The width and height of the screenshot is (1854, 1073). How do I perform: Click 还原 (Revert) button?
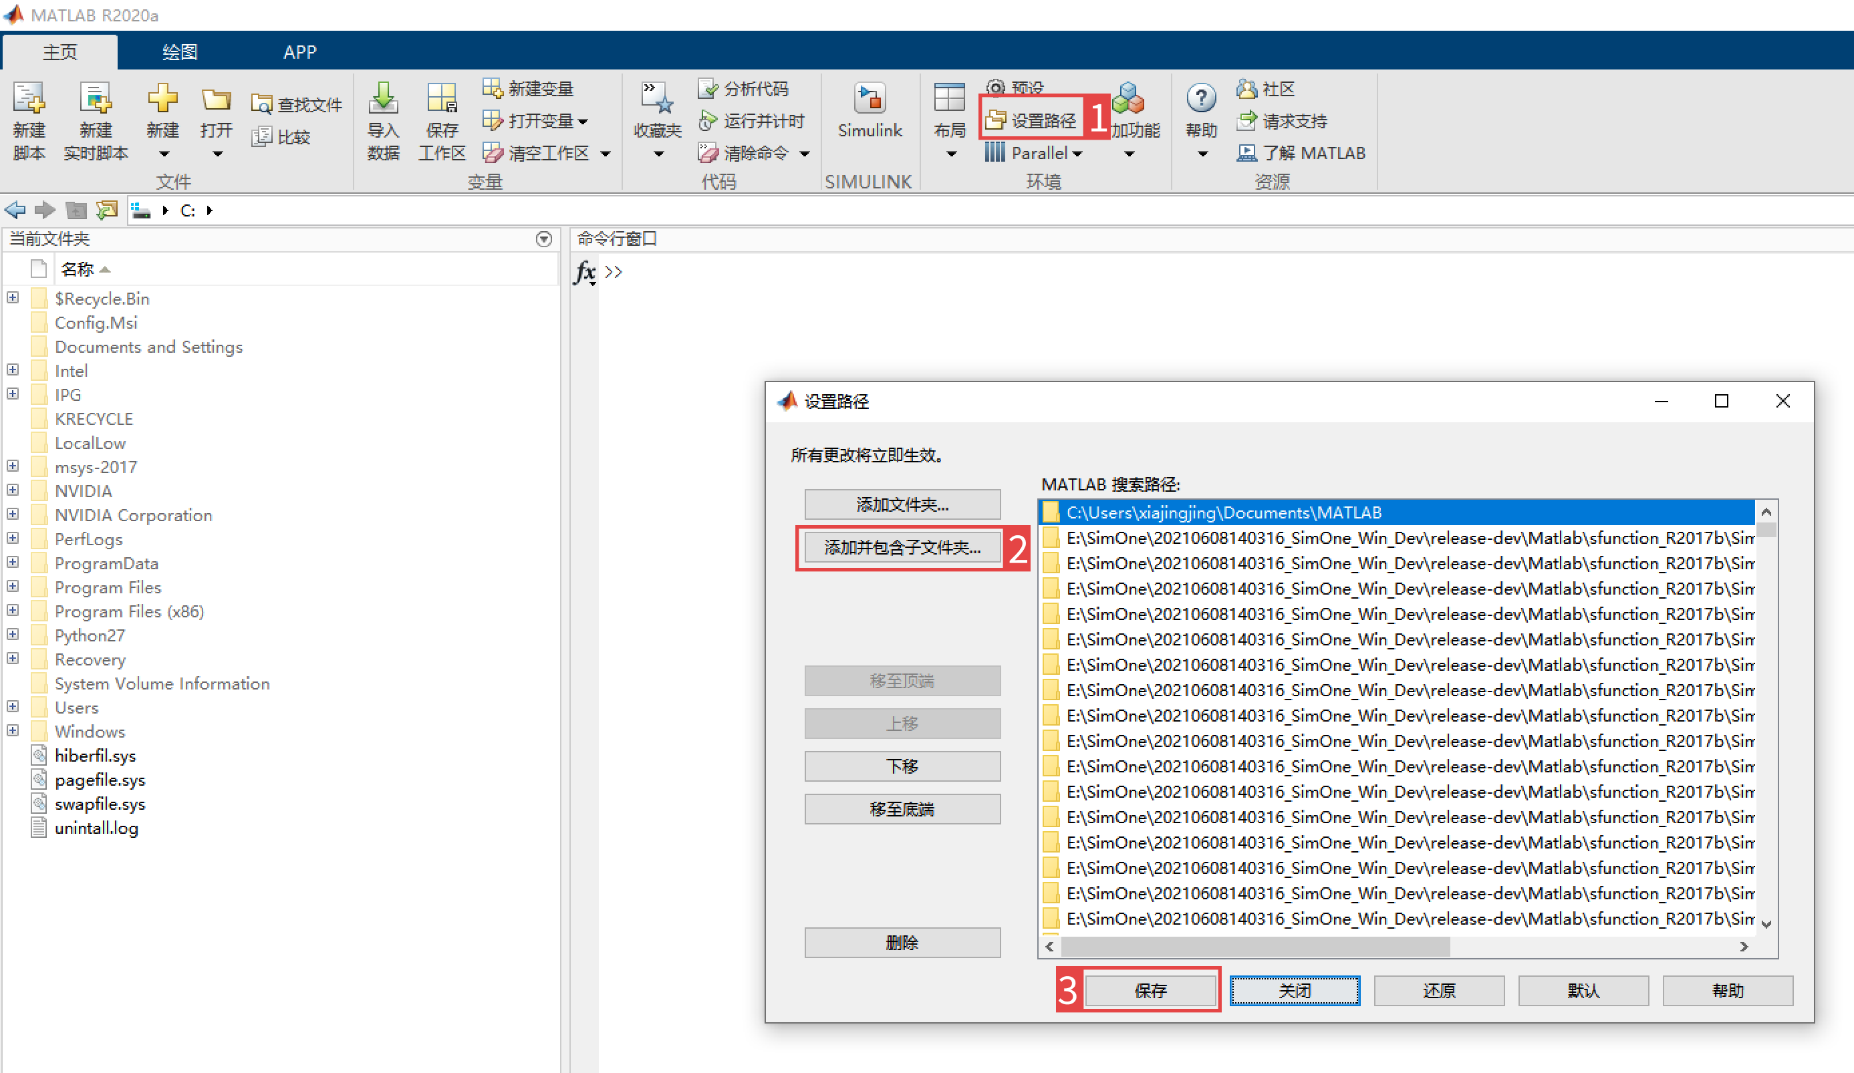[1439, 991]
